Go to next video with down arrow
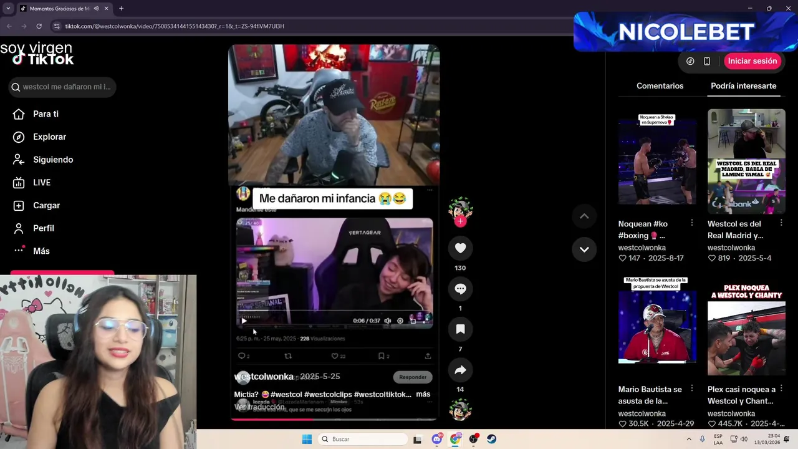The image size is (798, 449). pyautogui.click(x=584, y=249)
